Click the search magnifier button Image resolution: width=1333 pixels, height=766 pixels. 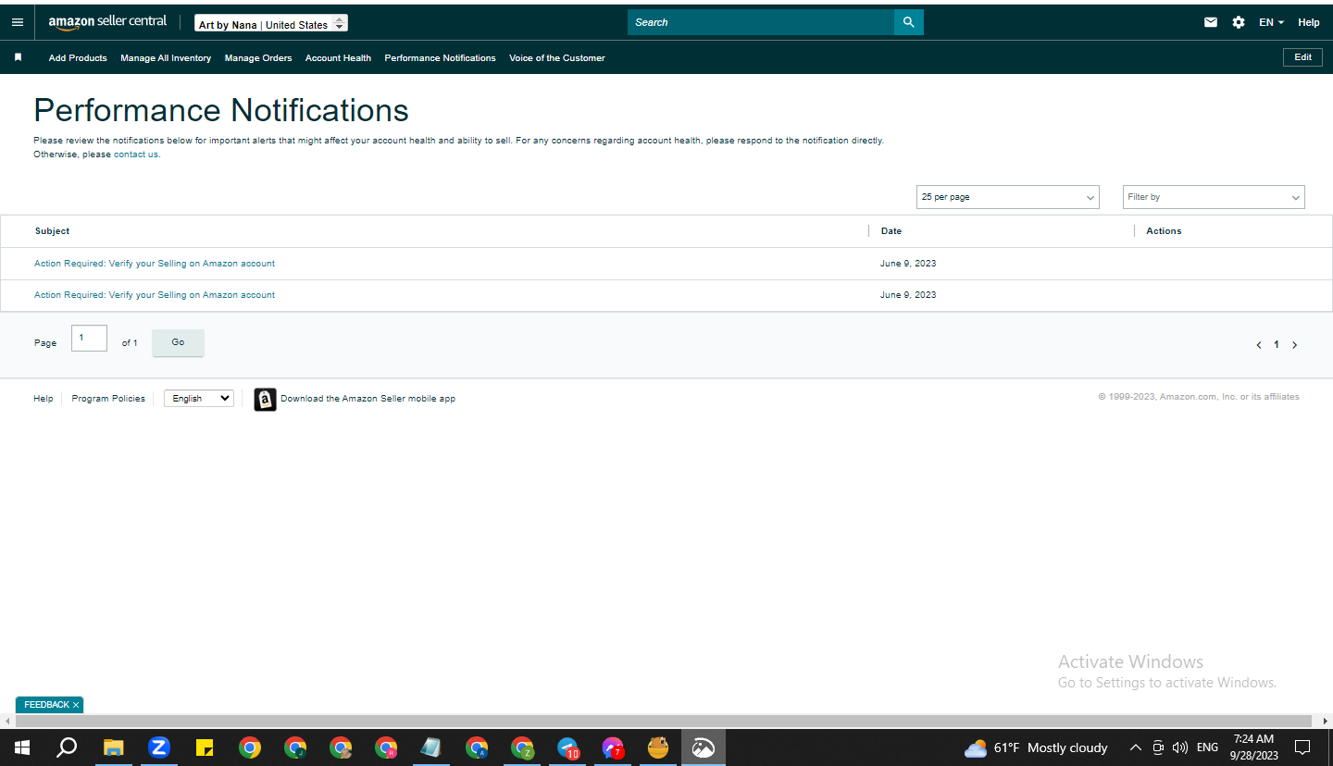coord(908,22)
